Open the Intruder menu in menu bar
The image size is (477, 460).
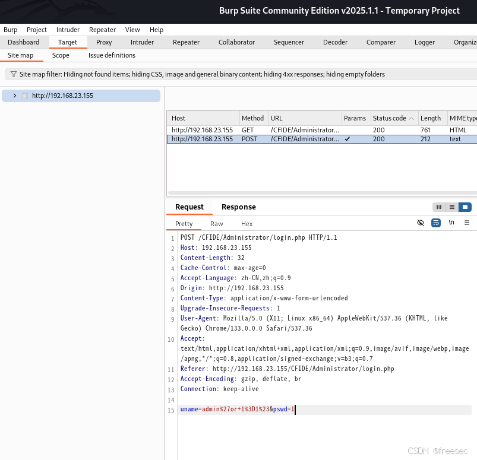[68, 30]
